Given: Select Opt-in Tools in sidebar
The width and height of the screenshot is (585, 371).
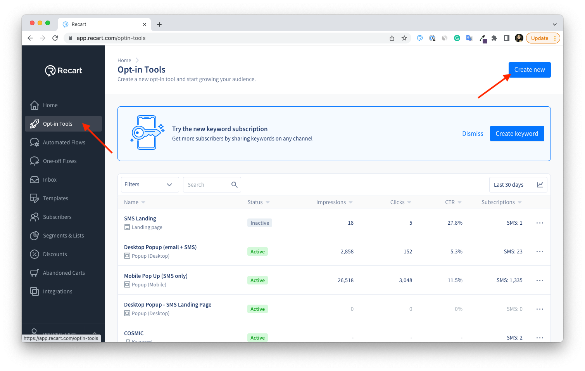Looking at the screenshot, I should click(63, 124).
